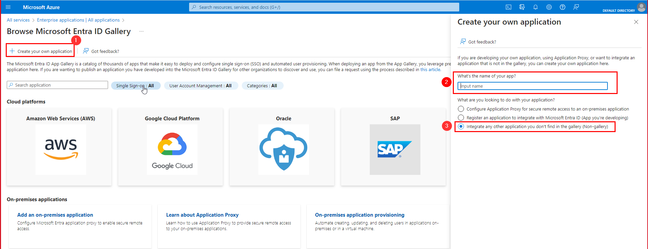
Task: Click the Cloud platforms heading
Action: [x=26, y=101]
